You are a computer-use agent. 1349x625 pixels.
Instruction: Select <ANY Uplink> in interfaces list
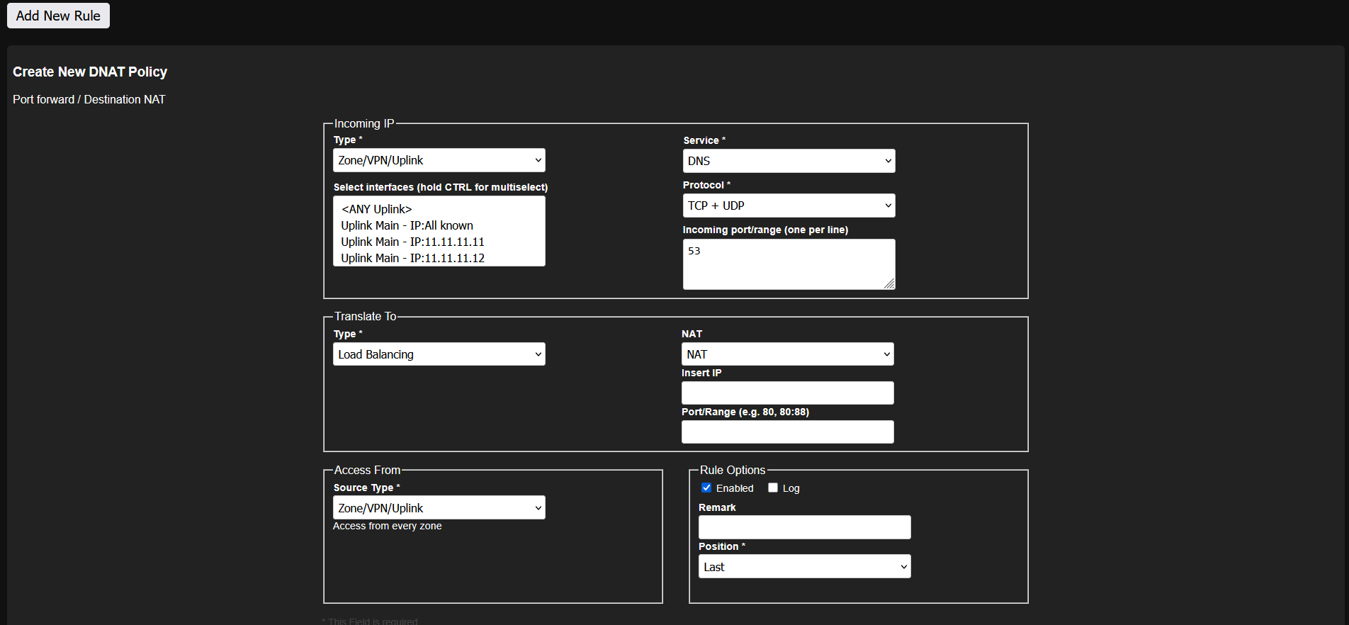(376, 209)
